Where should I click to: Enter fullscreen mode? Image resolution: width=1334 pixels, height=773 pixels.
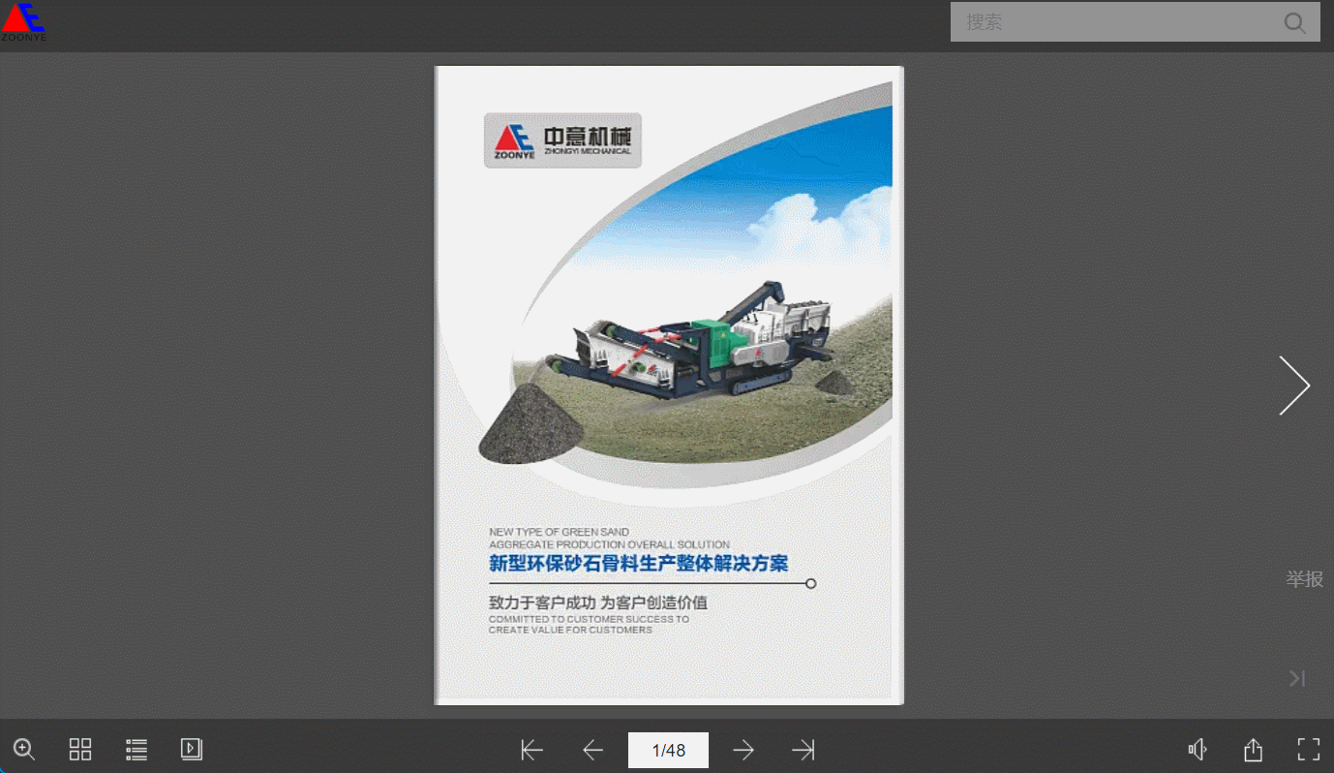point(1308,749)
